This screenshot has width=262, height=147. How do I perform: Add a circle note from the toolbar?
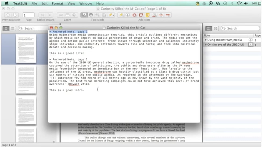pos(134,15)
